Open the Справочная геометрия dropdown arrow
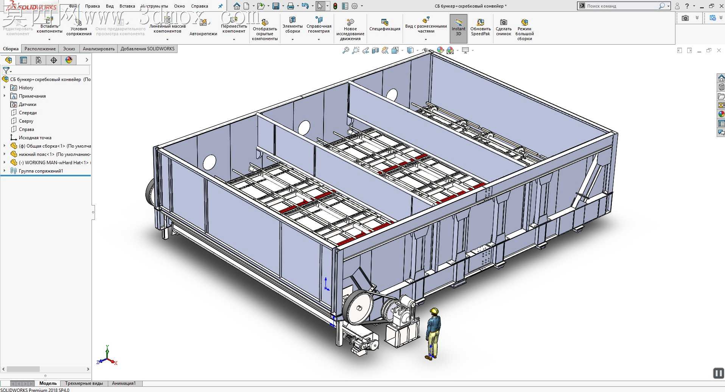This screenshot has height=392, width=725. pos(319,39)
